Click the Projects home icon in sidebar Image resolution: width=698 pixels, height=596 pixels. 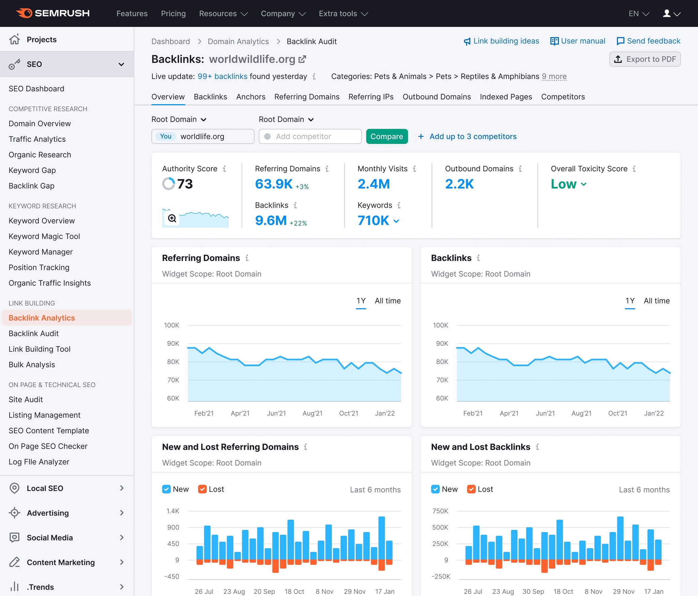tap(14, 40)
